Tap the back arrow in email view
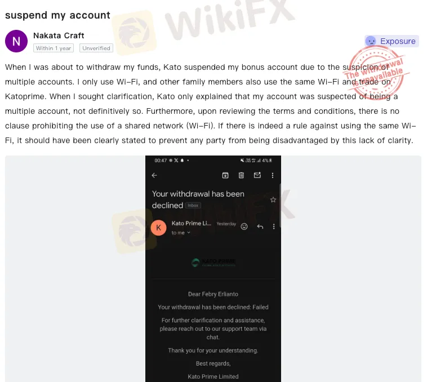The height and width of the screenshot is (382, 427). (154, 175)
